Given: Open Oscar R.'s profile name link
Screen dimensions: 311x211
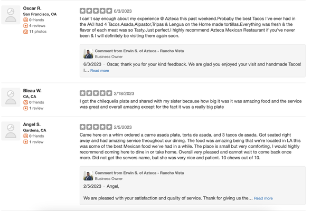Looking at the screenshot, I should (32, 8).
